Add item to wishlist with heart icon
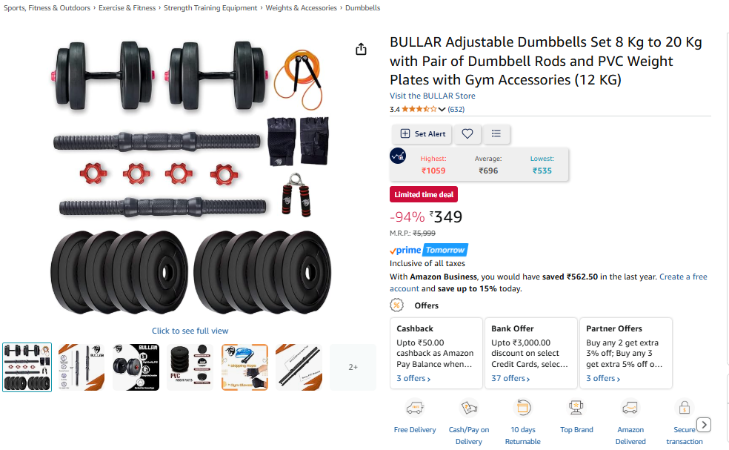 (x=467, y=133)
